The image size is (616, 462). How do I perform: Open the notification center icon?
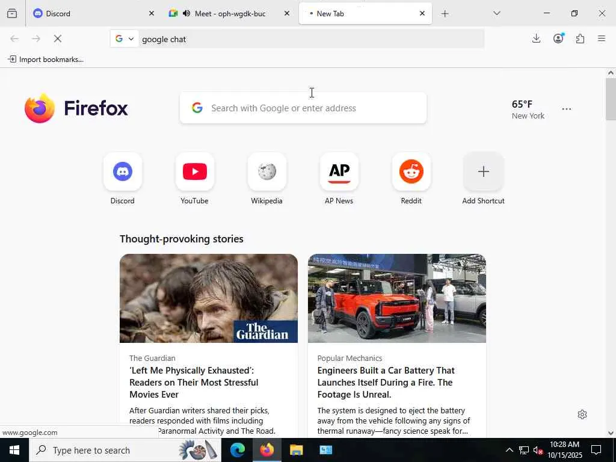(x=596, y=450)
